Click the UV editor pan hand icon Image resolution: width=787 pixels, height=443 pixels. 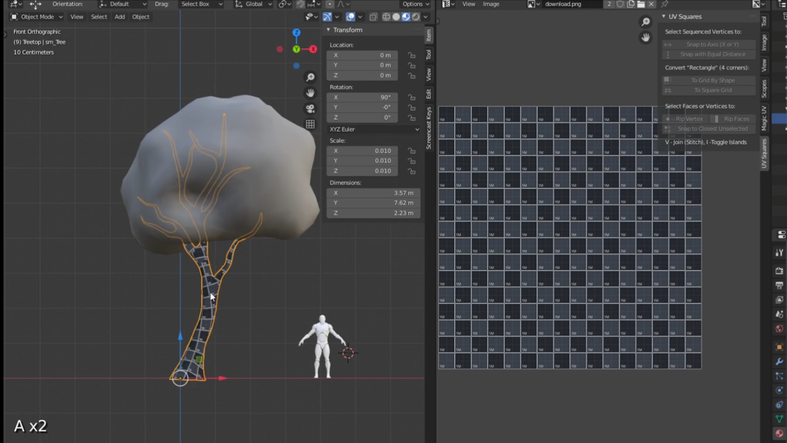[646, 38]
